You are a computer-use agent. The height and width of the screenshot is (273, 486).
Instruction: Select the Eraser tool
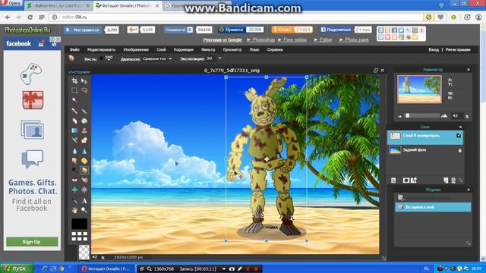coord(74,121)
